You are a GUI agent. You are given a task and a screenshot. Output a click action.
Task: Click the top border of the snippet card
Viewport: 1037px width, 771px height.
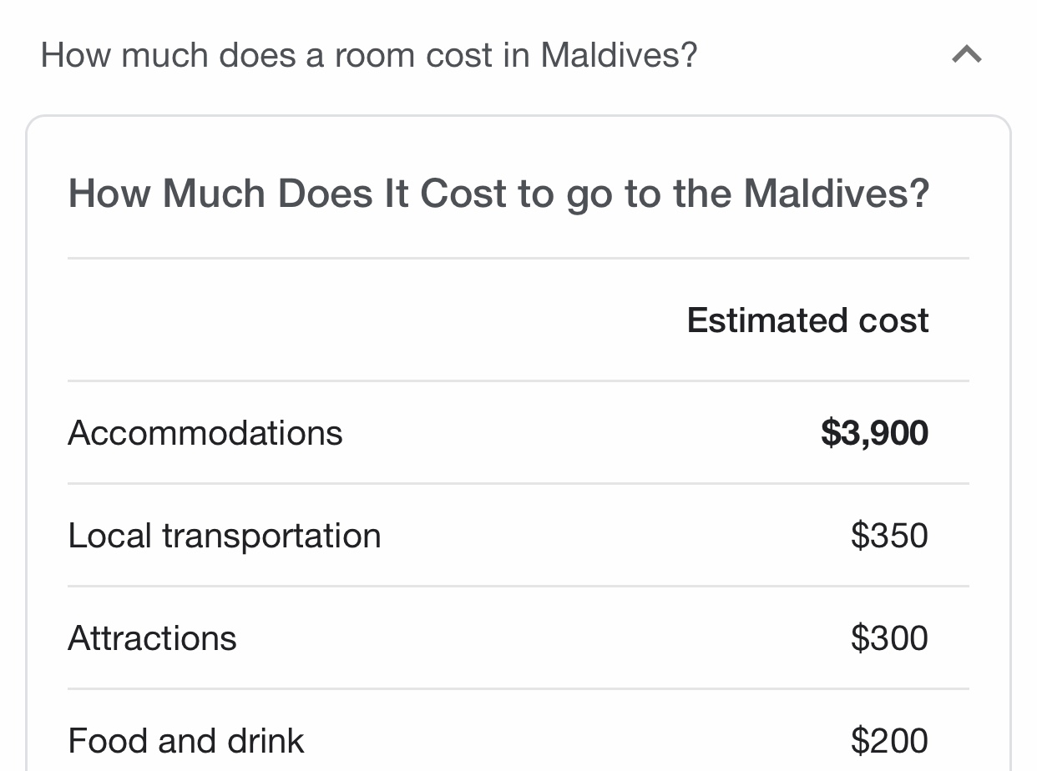[x=518, y=117]
